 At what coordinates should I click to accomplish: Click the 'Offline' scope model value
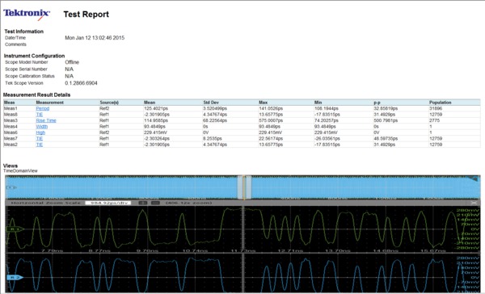click(x=72, y=62)
